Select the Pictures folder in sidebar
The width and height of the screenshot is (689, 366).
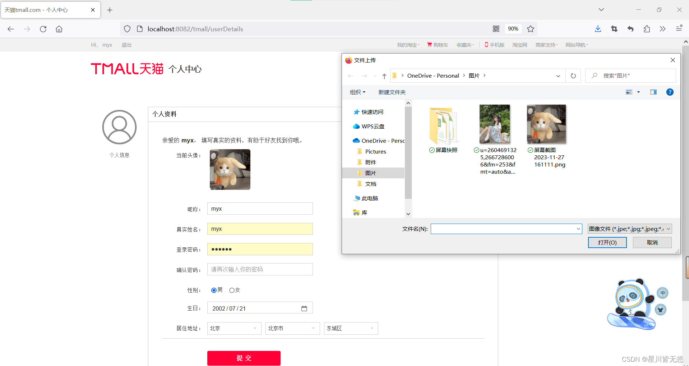(372, 151)
